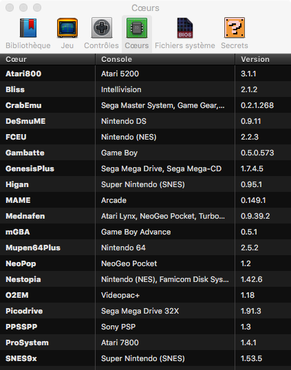The image size is (291, 370).
Task: Sort by the Console column header
Action: tap(165, 59)
